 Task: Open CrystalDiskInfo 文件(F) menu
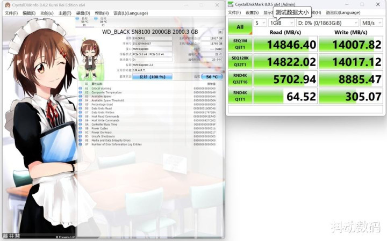point(11,13)
